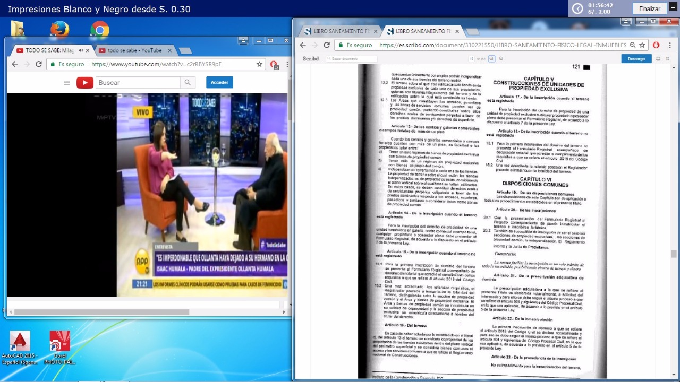Image resolution: width=680 pixels, height=382 pixels.
Task: Reload the YouTube video page
Action: [39, 64]
